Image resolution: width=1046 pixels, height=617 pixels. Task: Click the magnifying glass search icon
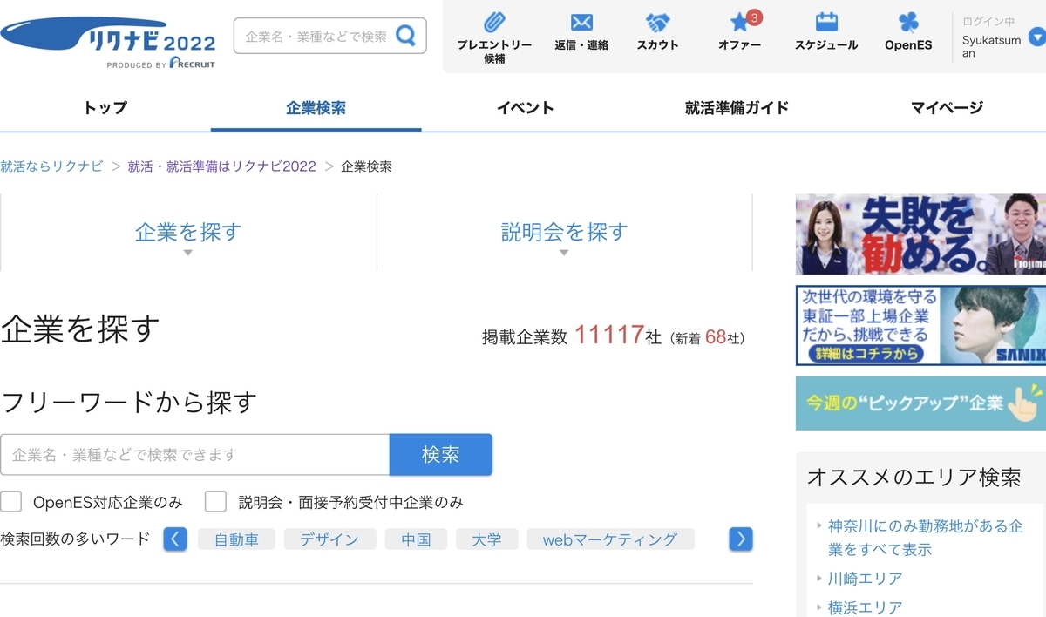(x=404, y=34)
